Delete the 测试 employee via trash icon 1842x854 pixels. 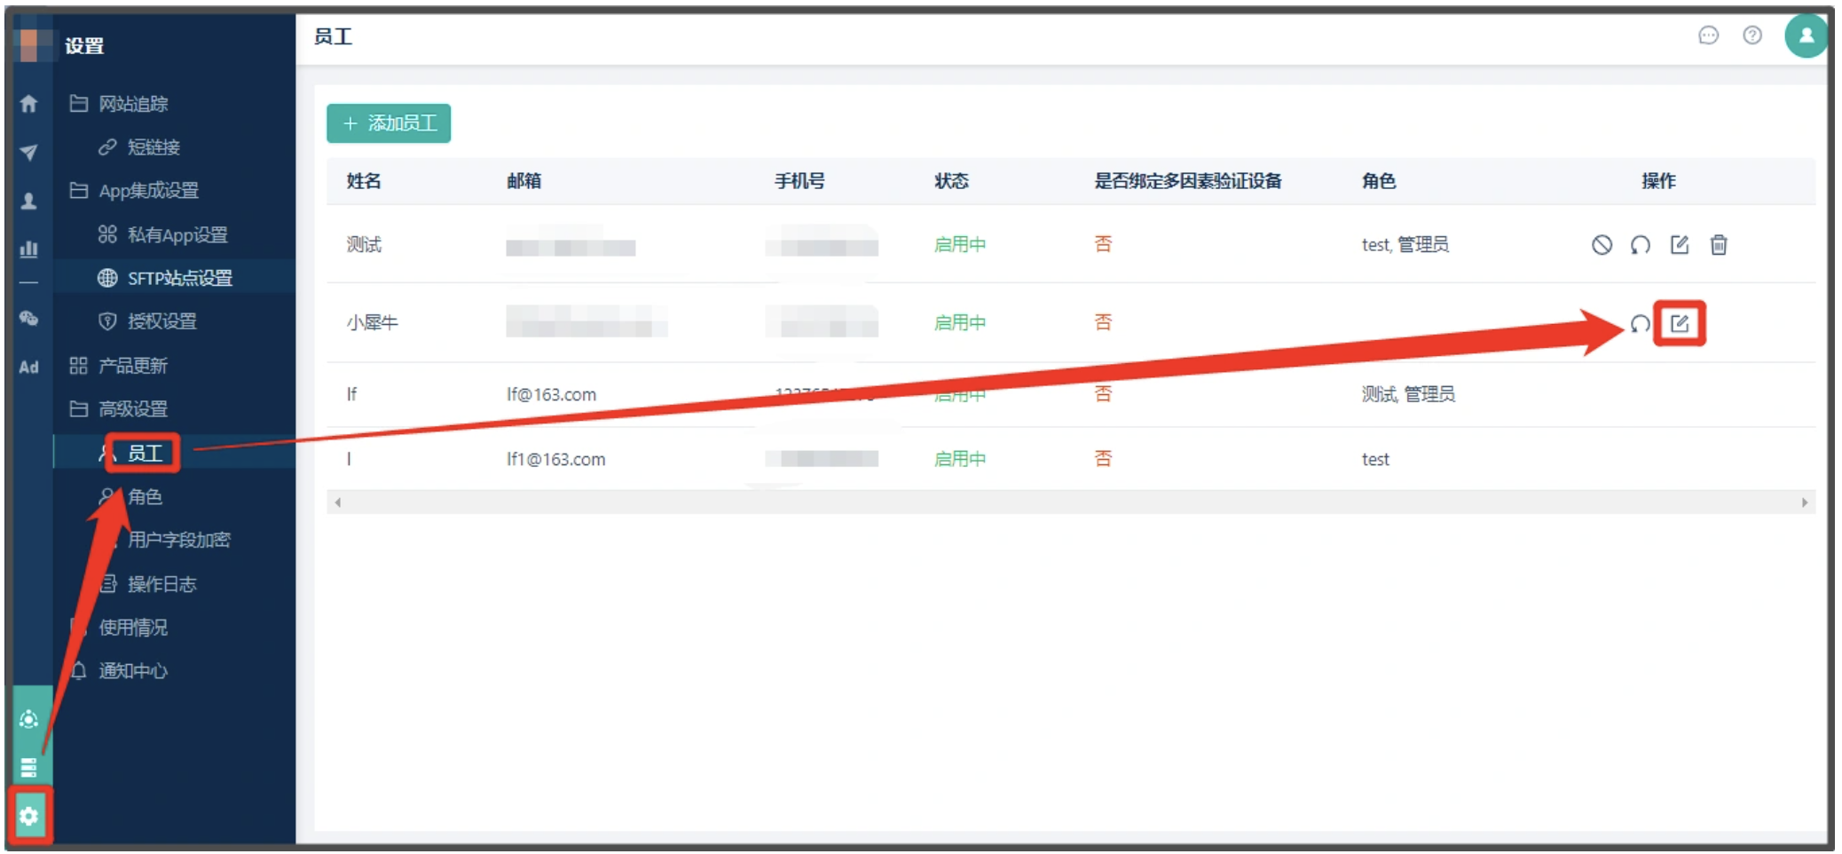(1719, 245)
